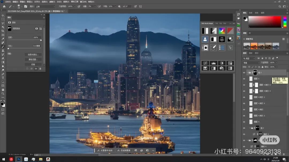Select the Hand tool
This screenshot has height=162, width=289.
[3, 90]
